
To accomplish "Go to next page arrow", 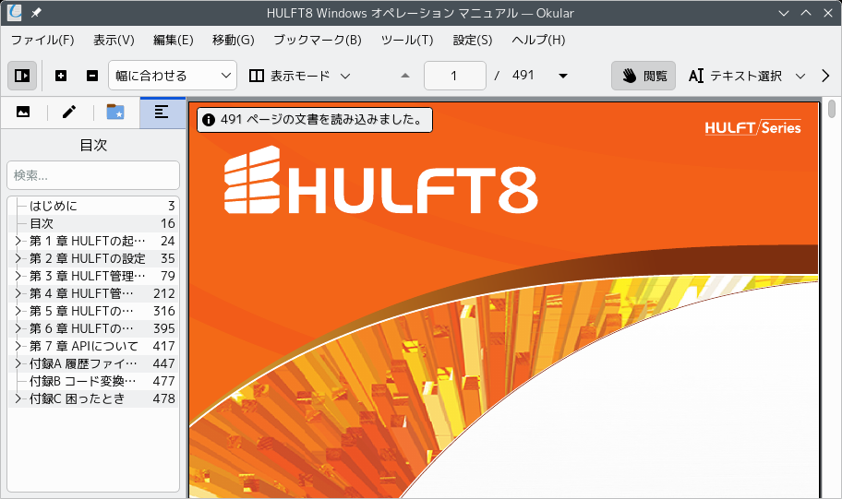I will coord(563,76).
